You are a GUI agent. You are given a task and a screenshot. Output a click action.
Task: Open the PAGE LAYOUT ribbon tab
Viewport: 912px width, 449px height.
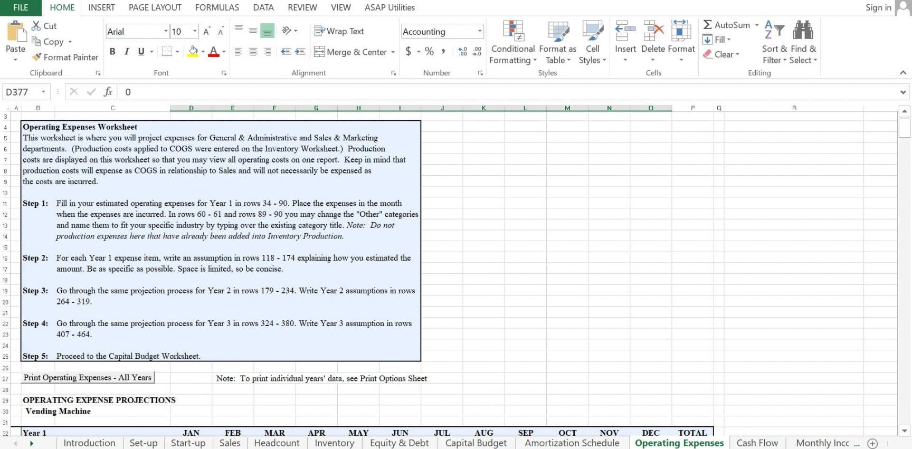(x=155, y=7)
